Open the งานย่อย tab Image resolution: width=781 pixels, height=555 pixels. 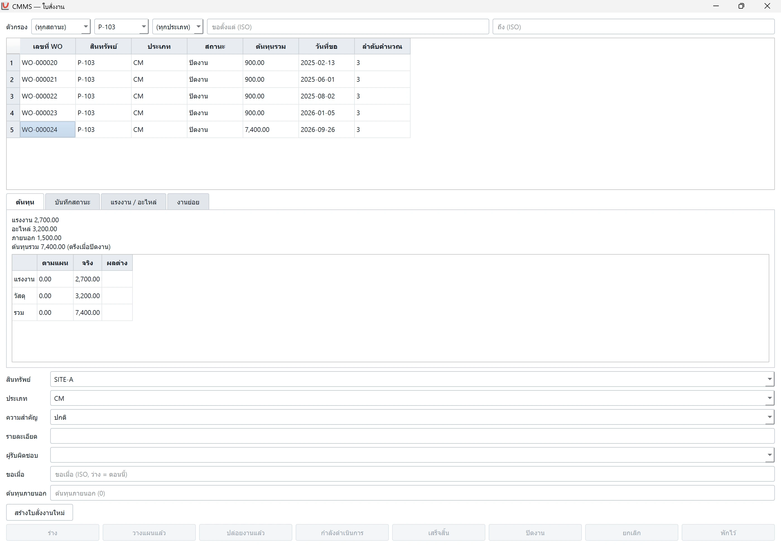tap(188, 202)
